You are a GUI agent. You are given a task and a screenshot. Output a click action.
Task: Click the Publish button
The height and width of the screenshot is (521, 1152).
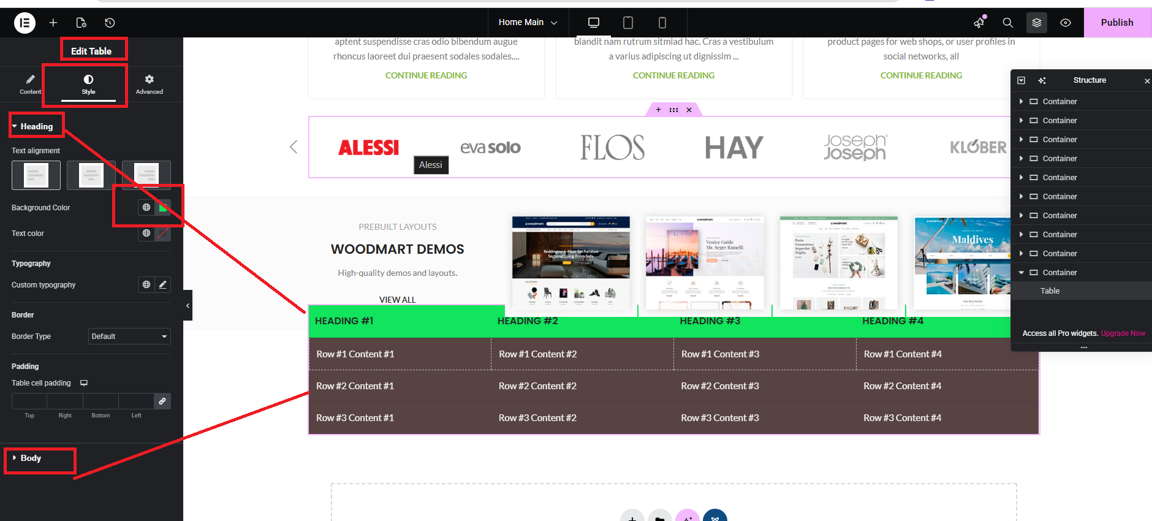pyautogui.click(x=1117, y=23)
